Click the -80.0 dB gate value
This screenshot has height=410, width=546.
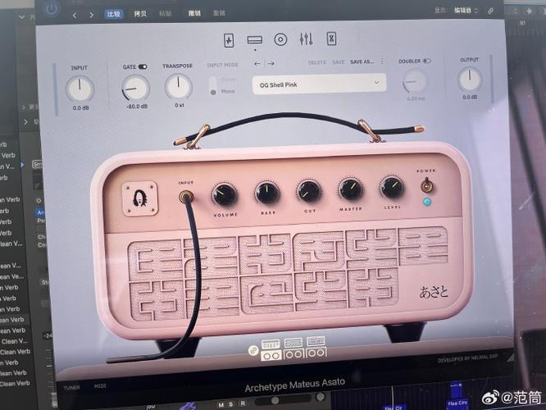click(137, 107)
